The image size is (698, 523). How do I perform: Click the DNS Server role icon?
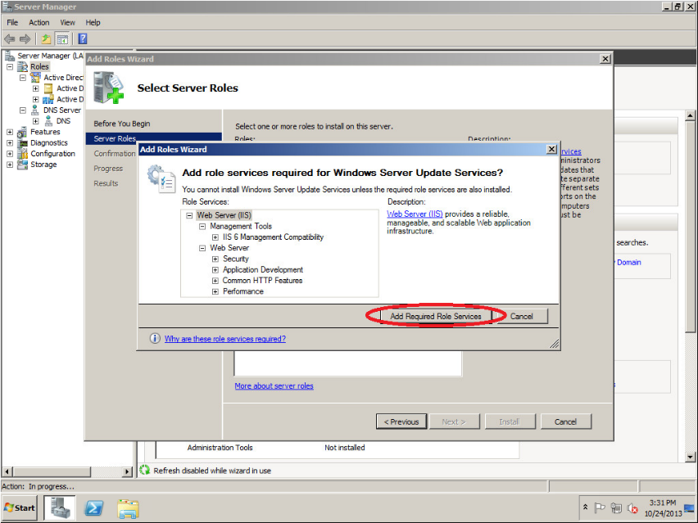[x=35, y=110]
